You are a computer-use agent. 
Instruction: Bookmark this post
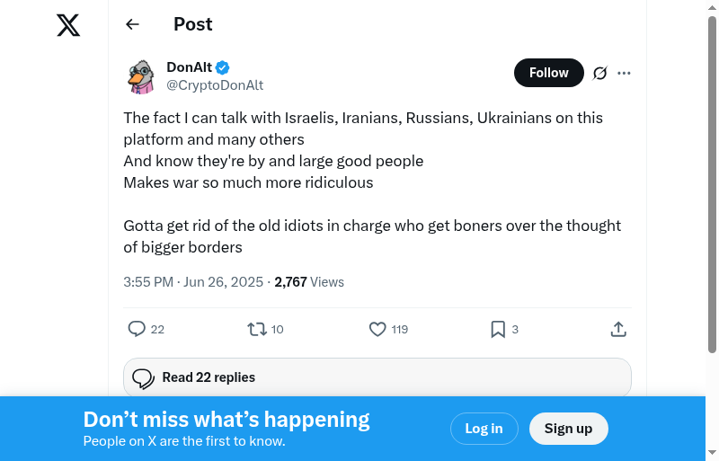pos(498,330)
